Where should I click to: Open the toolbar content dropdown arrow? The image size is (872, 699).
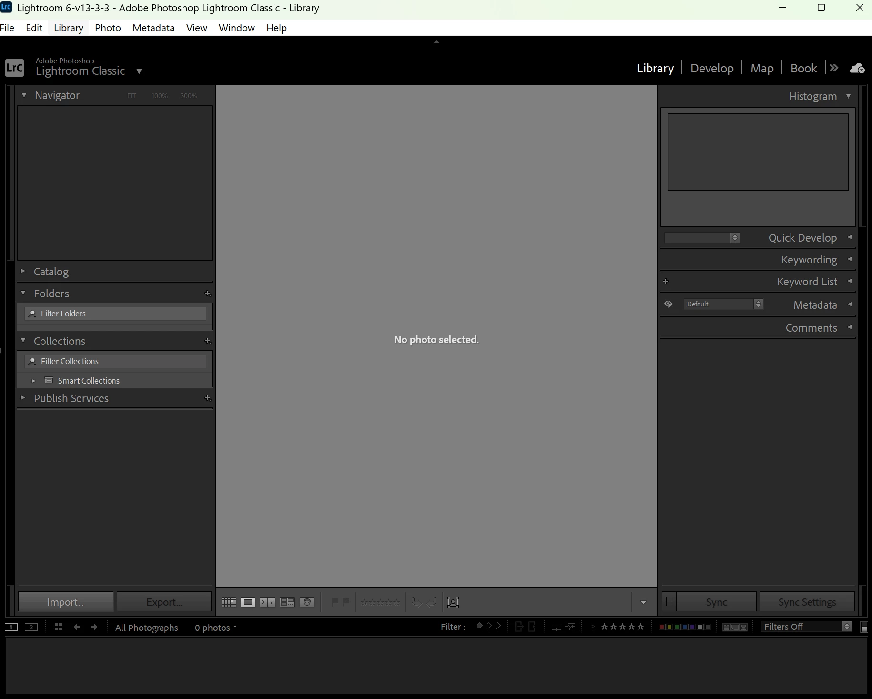pyautogui.click(x=643, y=602)
